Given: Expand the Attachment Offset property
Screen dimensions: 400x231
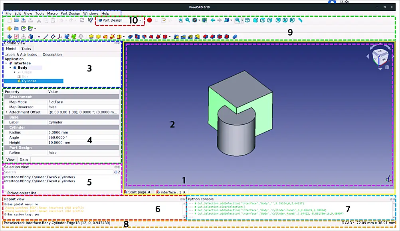Looking at the screenshot, I should [x=6, y=112].
